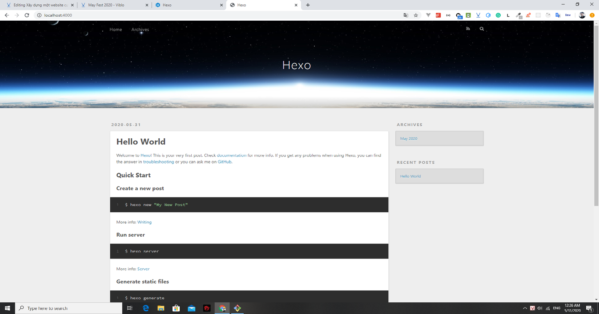Open the red V tray icon
Screen dimensions: 599x314
532,308
